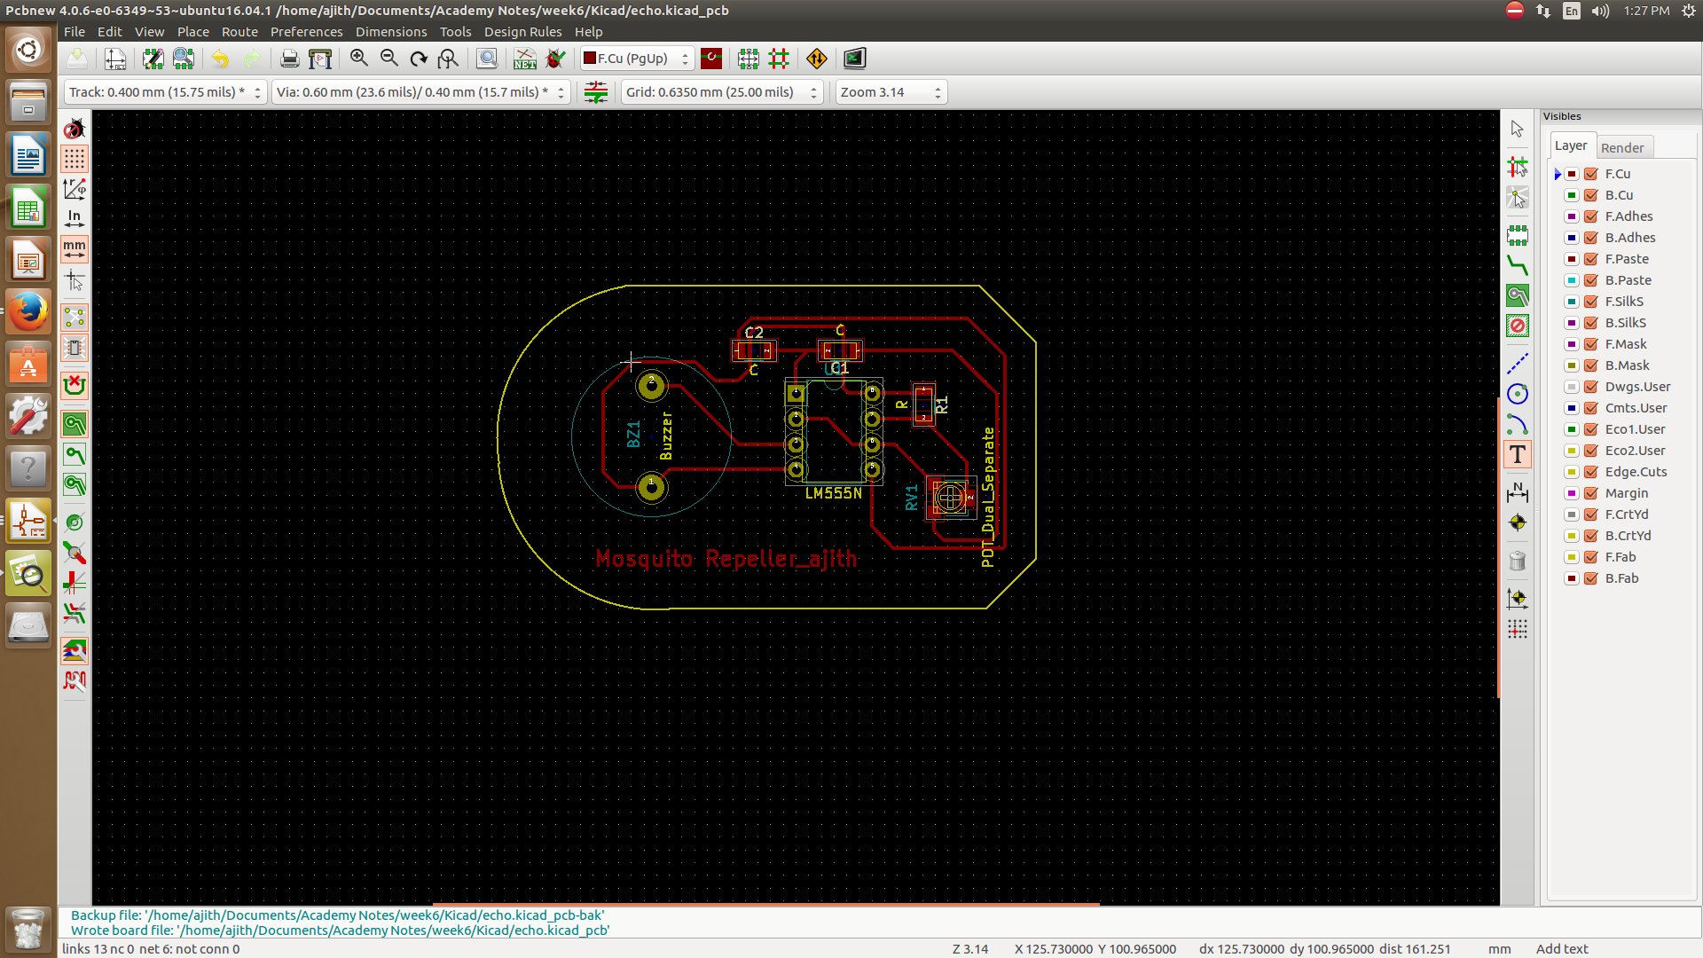Hide the Edge.Cuts layer
Viewport: 1703px width, 958px height.
click(1591, 472)
